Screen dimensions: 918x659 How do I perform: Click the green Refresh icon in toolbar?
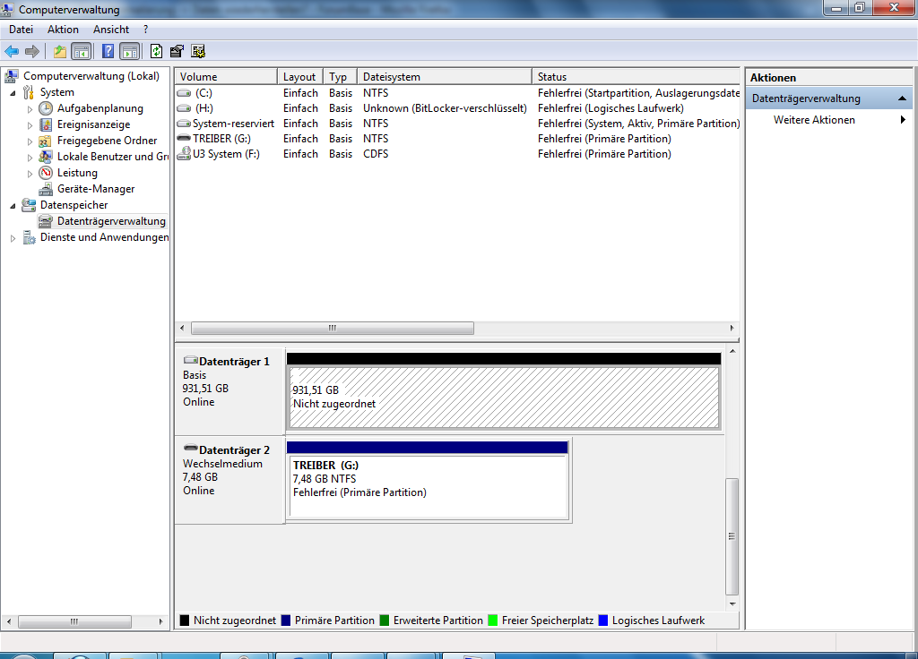click(156, 51)
